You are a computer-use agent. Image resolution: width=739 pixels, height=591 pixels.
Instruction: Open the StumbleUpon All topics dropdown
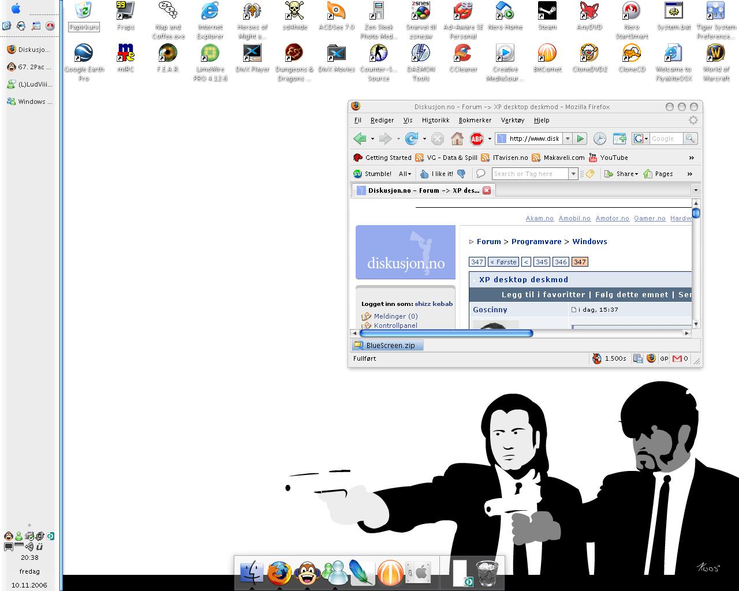405,174
